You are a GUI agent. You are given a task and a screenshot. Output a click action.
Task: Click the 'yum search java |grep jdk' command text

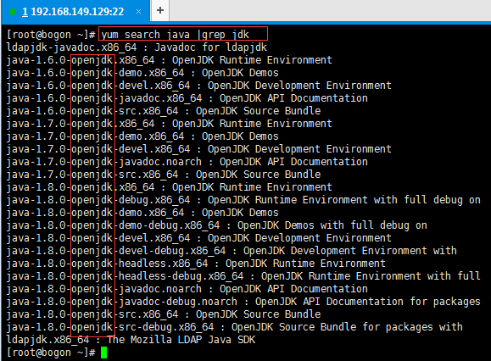pyautogui.click(x=175, y=35)
